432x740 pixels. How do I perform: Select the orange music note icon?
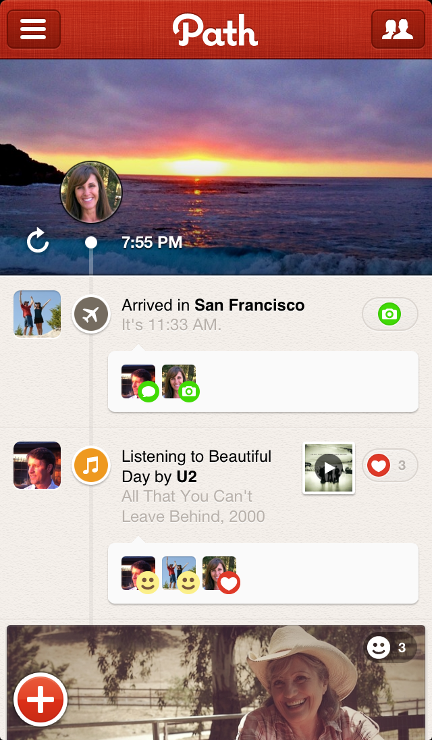[x=90, y=465]
